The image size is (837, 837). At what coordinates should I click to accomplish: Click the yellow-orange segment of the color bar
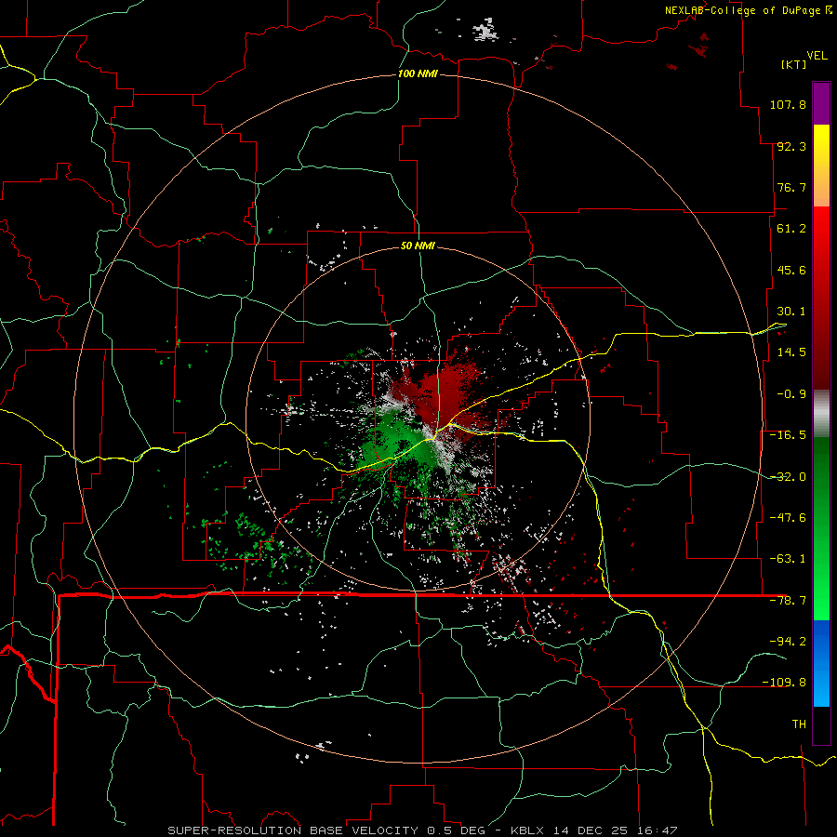[x=821, y=166]
